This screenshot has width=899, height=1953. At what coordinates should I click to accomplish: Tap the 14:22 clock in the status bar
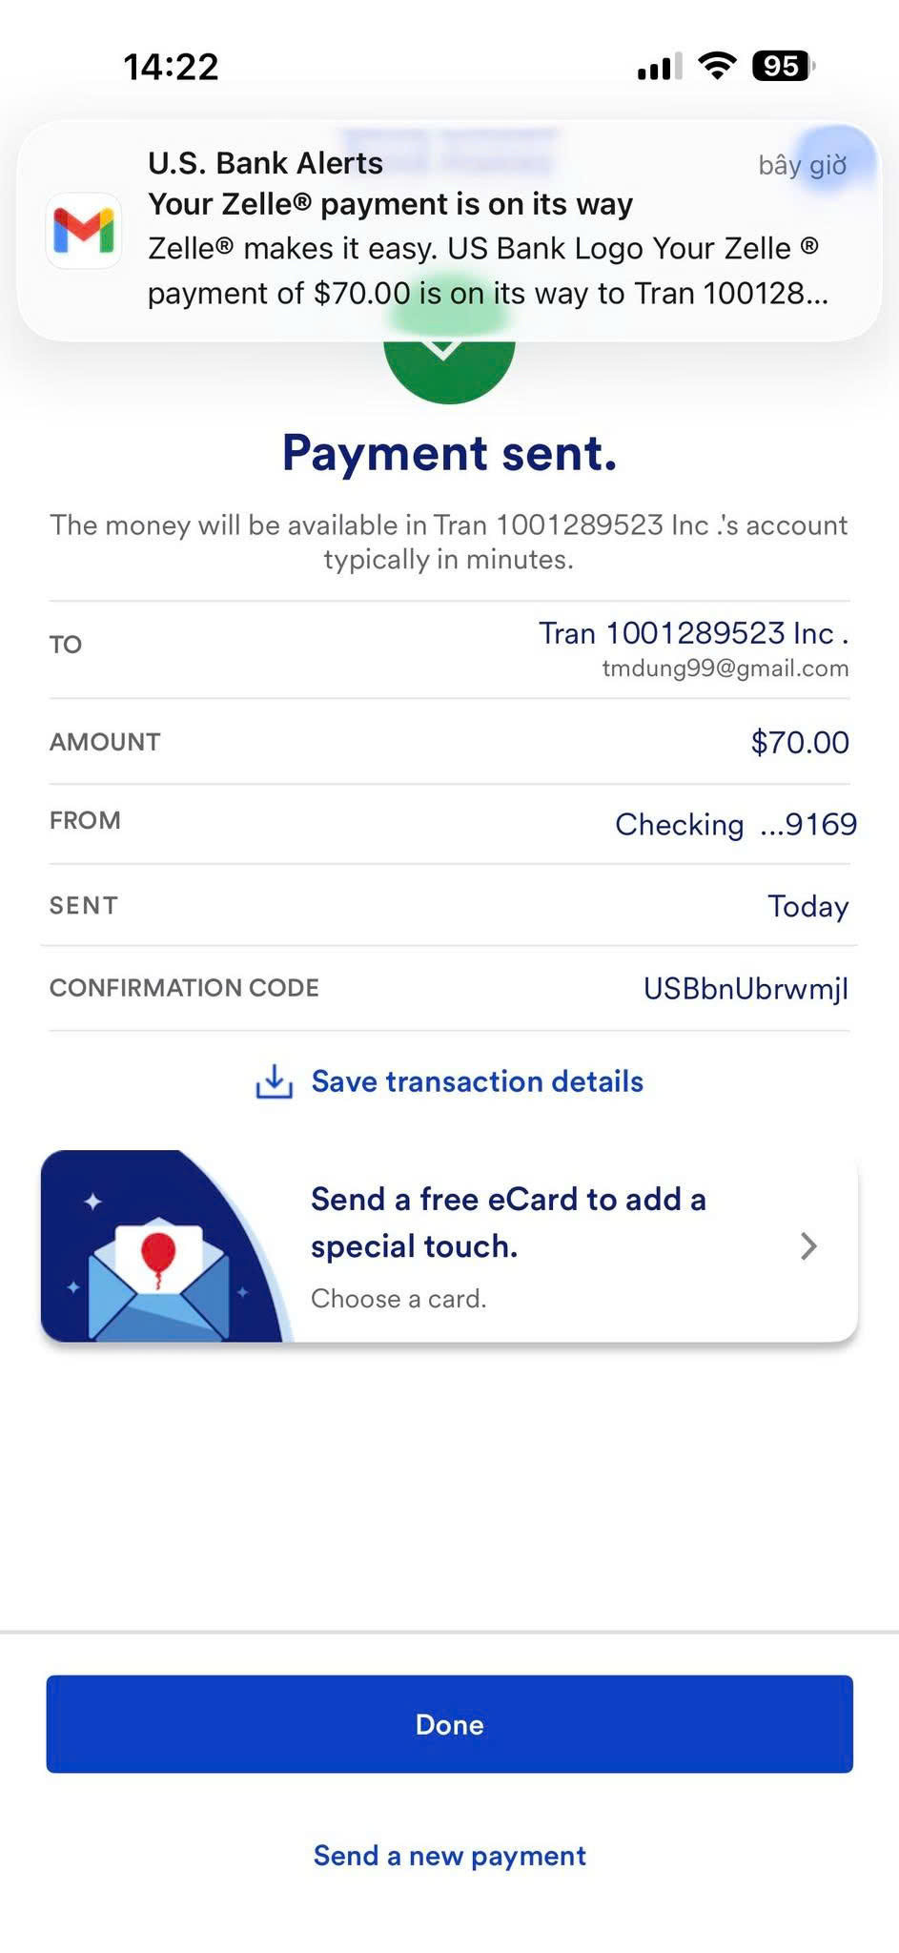(x=172, y=66)
